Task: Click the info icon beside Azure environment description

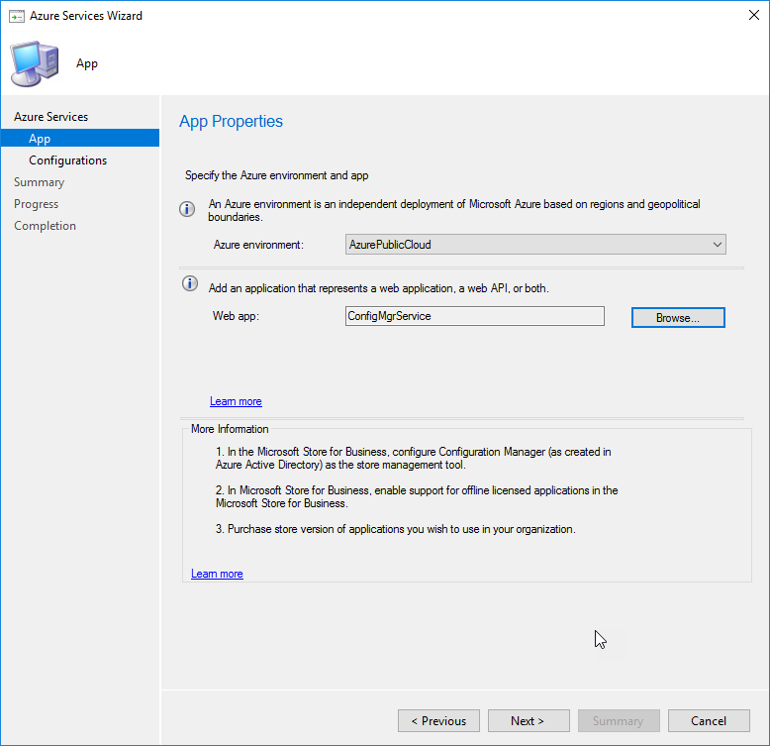Action: point(187,209)
